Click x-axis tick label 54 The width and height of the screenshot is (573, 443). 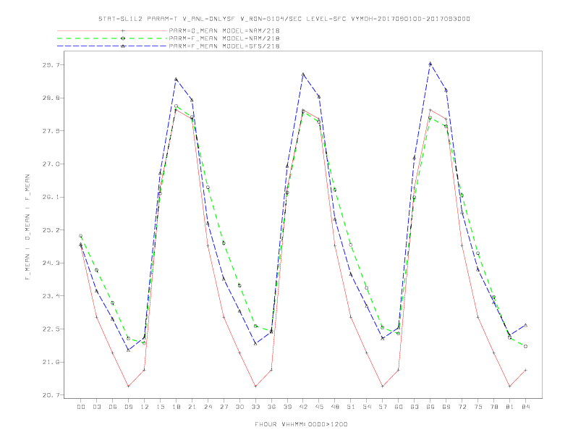coord(367,407)
